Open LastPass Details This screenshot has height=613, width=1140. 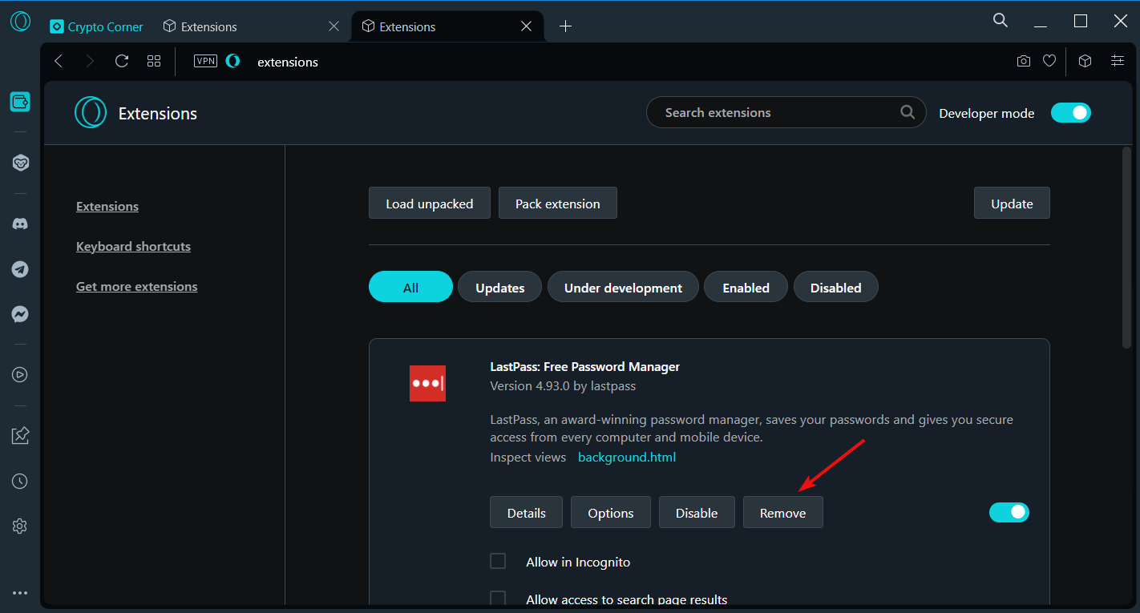pyautogui.click(x=526, y=512)
